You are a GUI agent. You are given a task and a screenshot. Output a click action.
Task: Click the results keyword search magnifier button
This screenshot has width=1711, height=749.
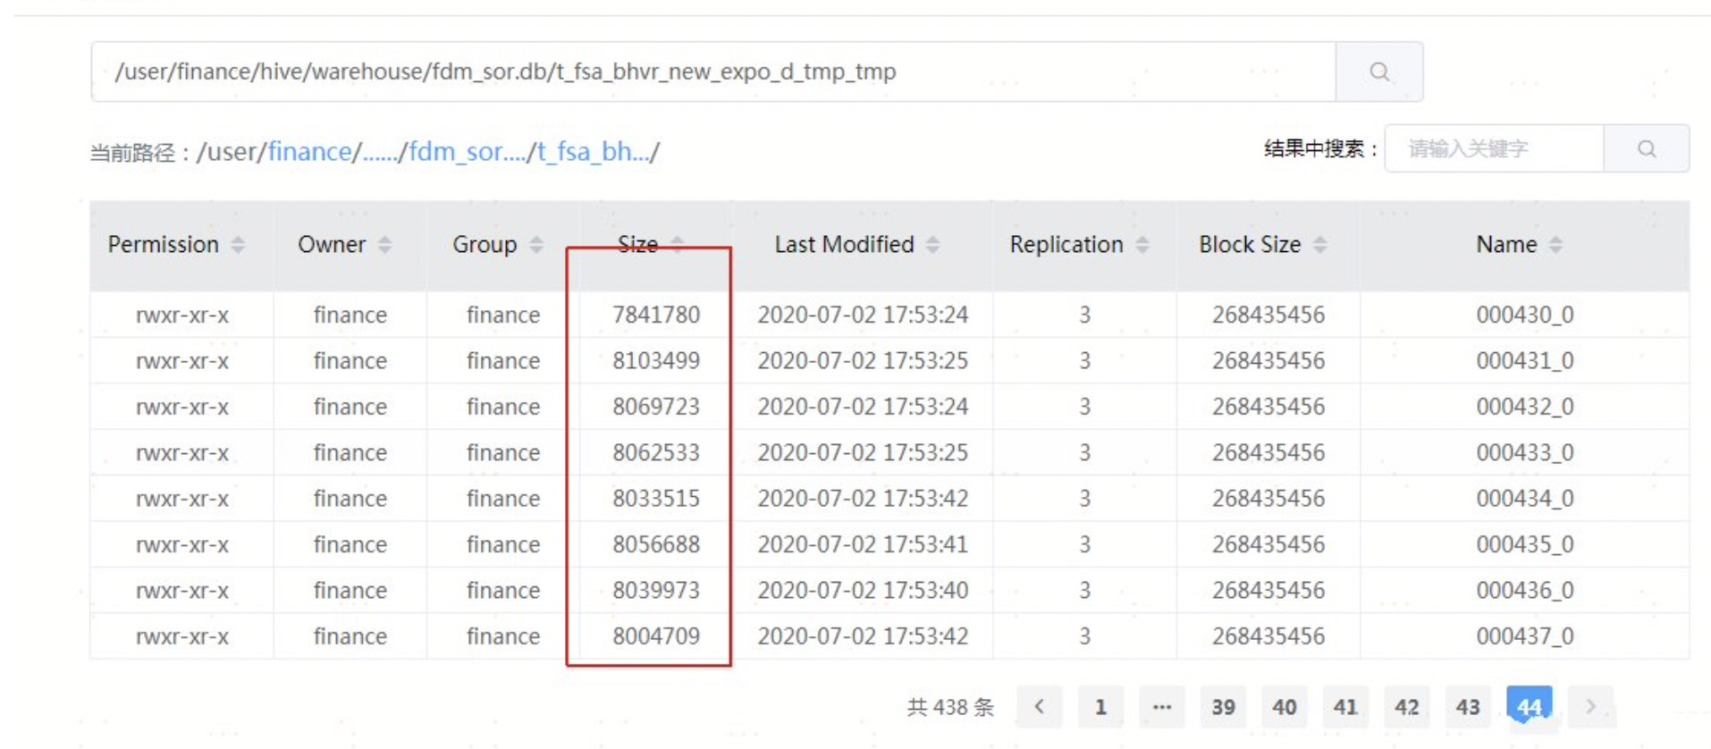pos(1647,148)
